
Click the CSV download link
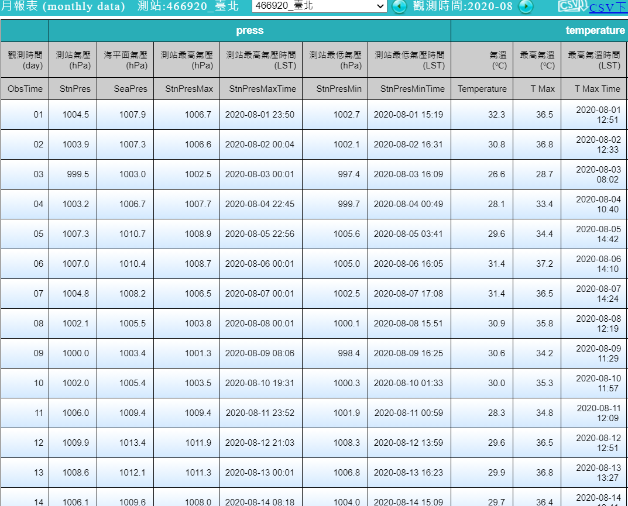pyautogui.click(x=608, y=8)
